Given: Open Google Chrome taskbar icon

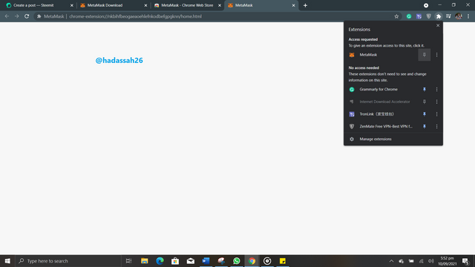Looking at the screenshot, I should click(x=252, y=260).
